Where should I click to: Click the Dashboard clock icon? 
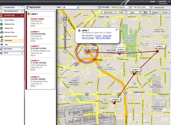coord(1,7)
